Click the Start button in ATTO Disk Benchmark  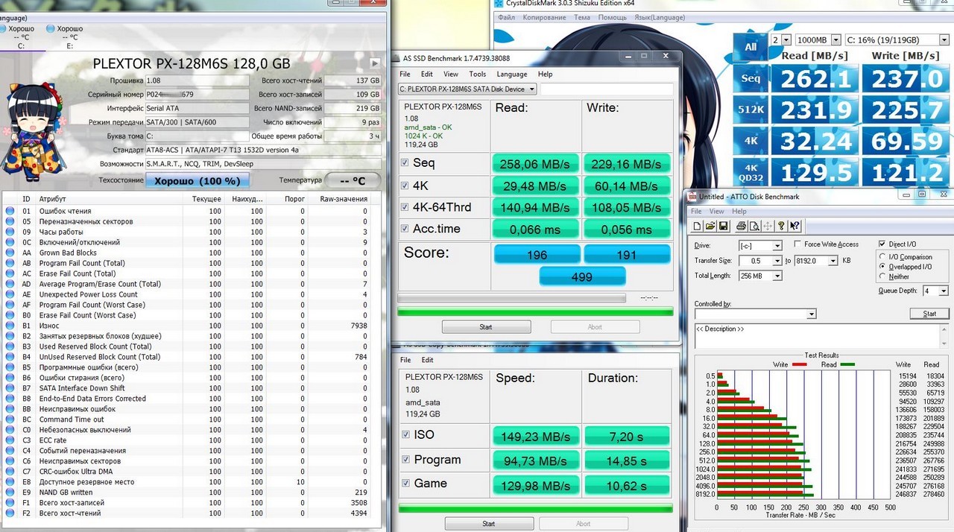pyautogui.click(x=929, y=314)
